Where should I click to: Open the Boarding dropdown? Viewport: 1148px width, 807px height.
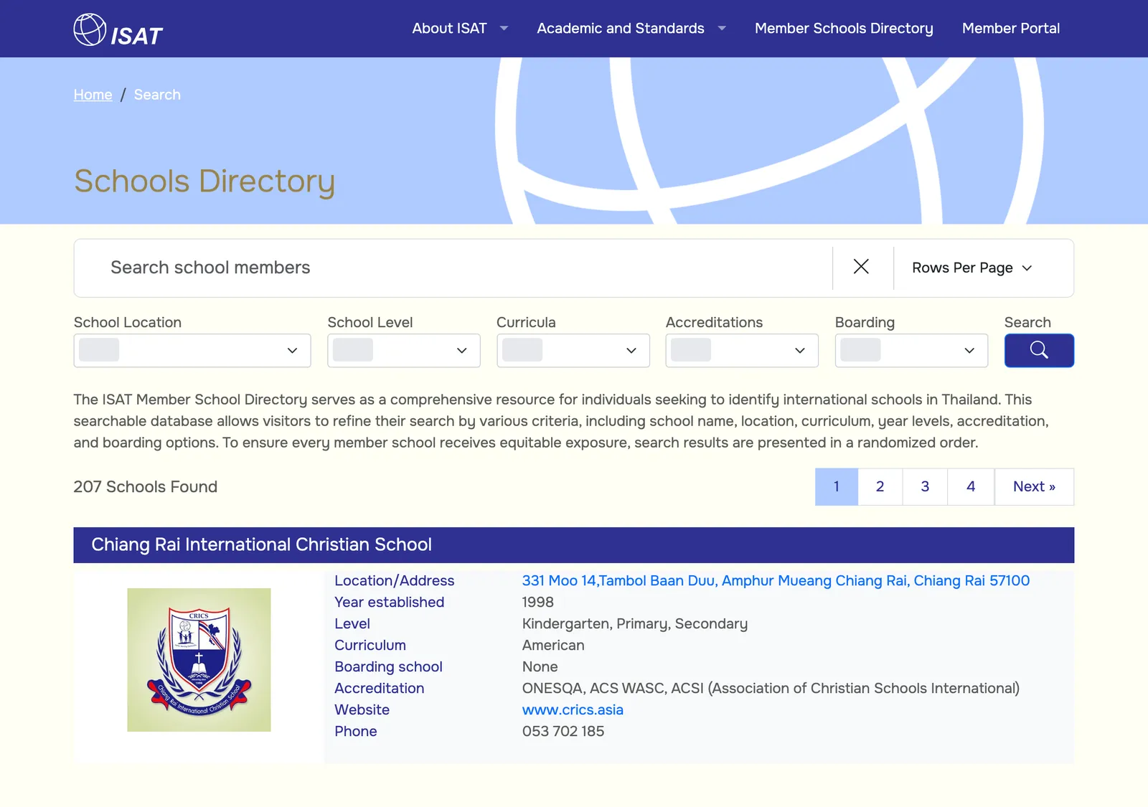tap(911, 350)
